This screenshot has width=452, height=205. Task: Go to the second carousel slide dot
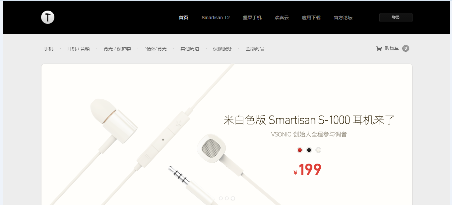(227, 198)
